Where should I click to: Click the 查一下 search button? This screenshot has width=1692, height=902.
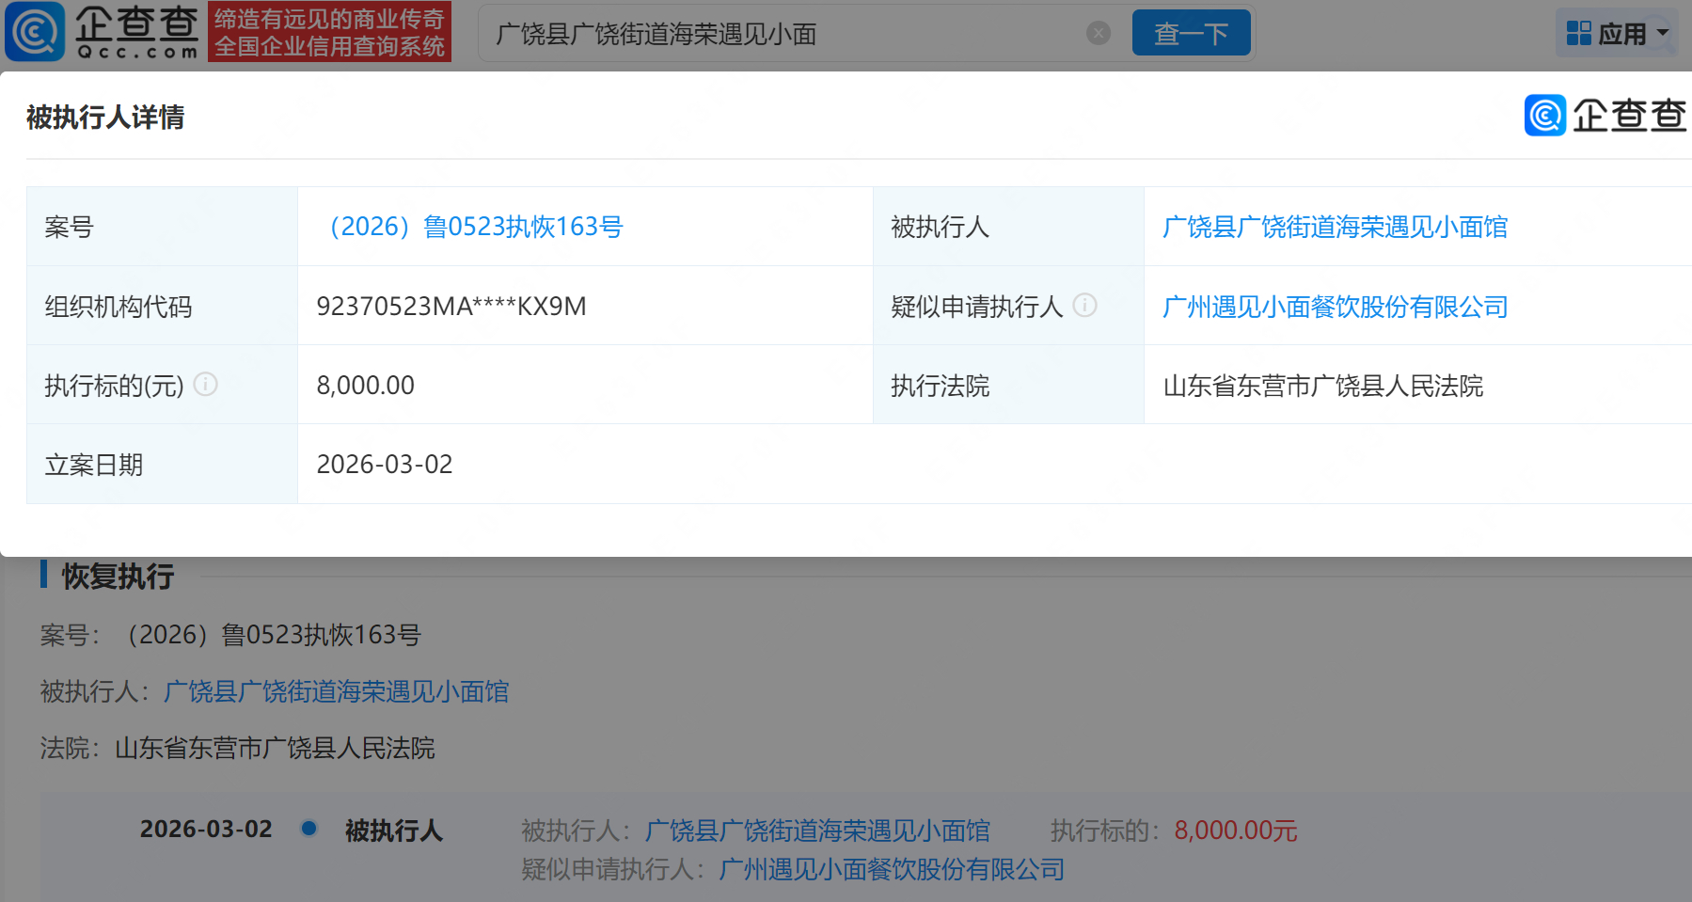pyautogui.click(x=1191, y=33)
